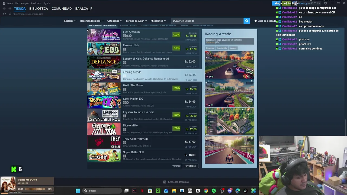Open the Productos menu
Screen dimensions: 347x195
(36, 3)
